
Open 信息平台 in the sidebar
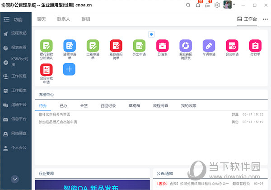coord(15,119)
